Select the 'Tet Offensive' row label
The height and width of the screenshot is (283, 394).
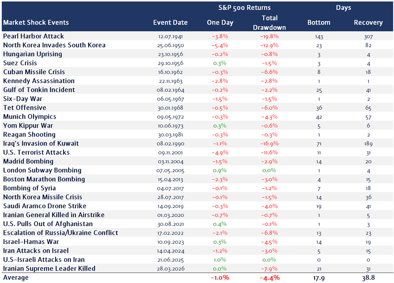click(x=25, y=108)
